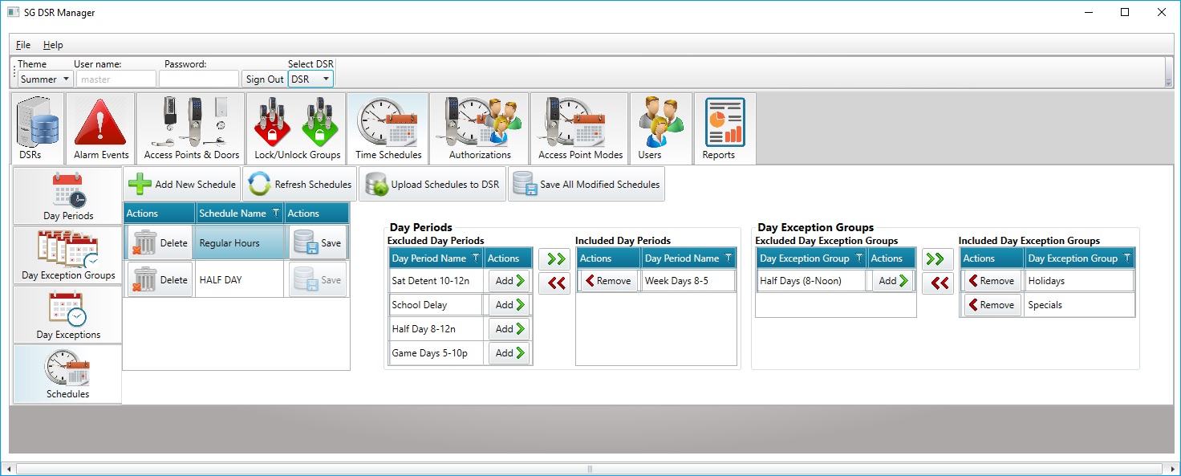Go to Day Exception Groups section
1181x476 pixels.
67,255
